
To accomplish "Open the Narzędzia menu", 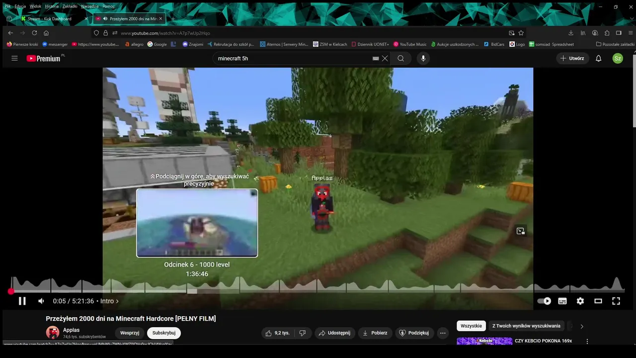I will (x=90, y=6).
